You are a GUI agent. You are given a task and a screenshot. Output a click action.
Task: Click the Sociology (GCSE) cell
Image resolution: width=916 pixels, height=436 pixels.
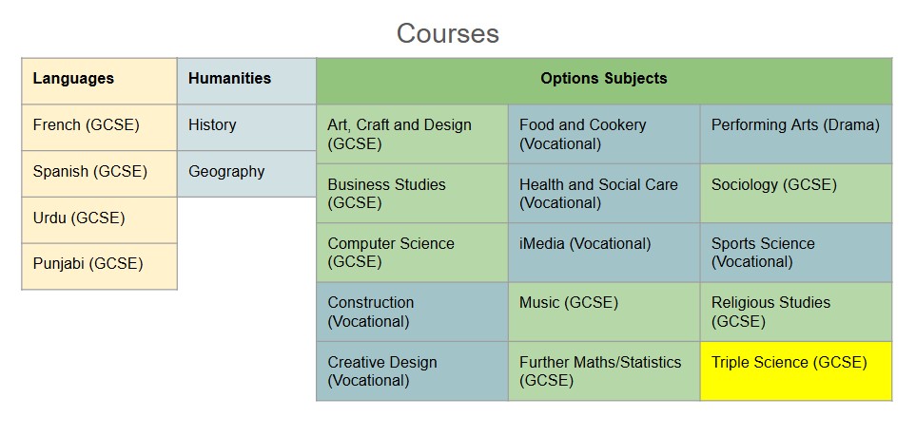tap(795, 193)
